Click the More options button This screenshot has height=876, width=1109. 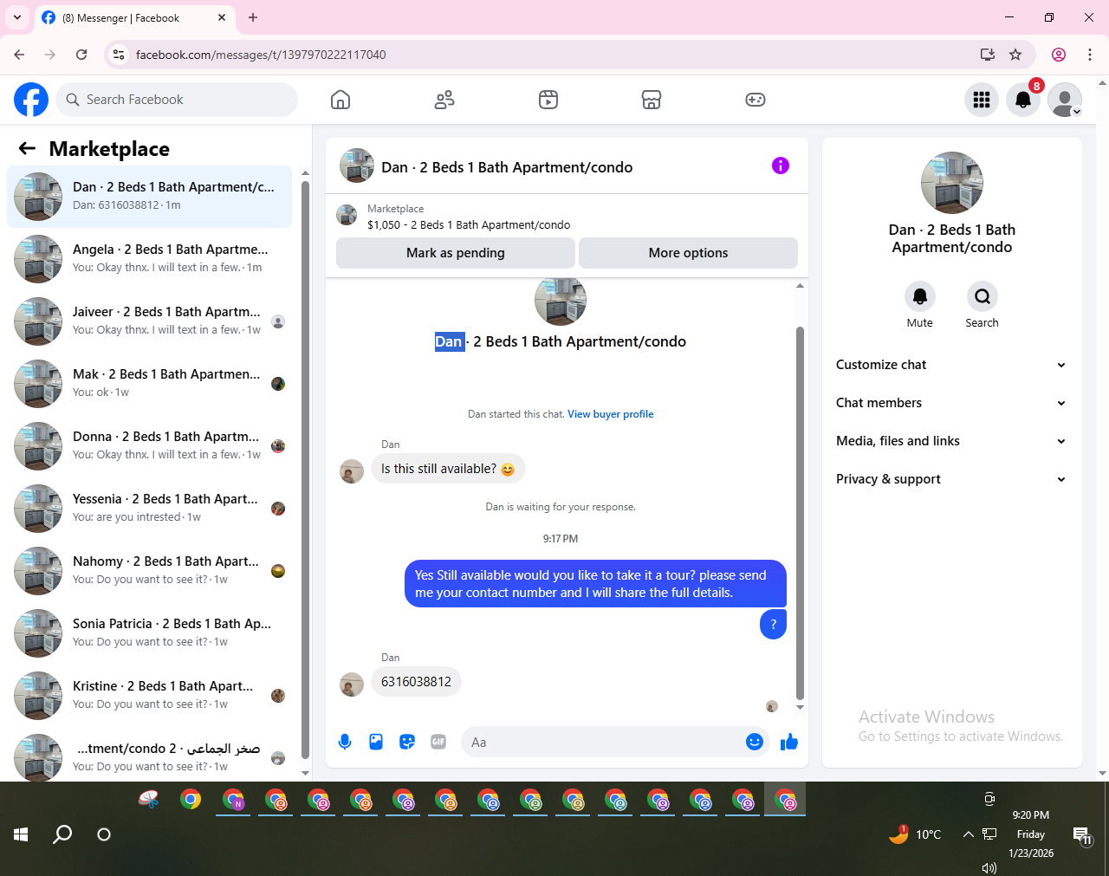tap(688, 253)
